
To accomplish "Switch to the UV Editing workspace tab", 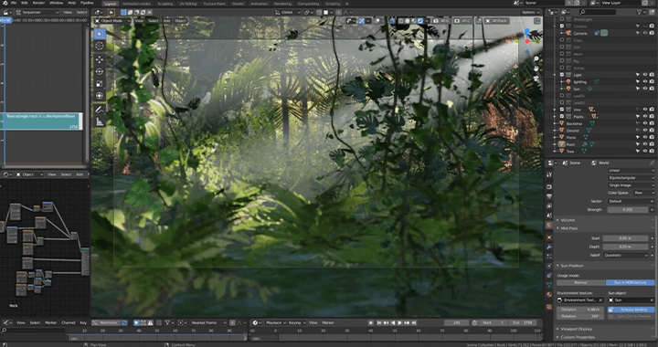I will 187,4.
